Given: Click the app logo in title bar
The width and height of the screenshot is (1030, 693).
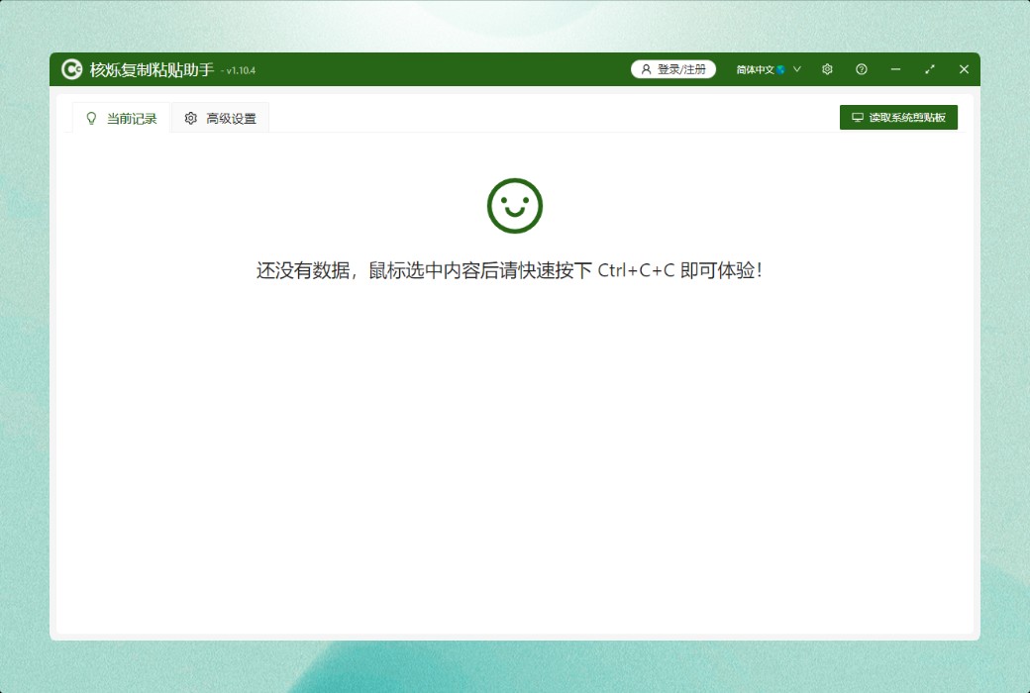Looking at the screenshot, I should (71, 69).
